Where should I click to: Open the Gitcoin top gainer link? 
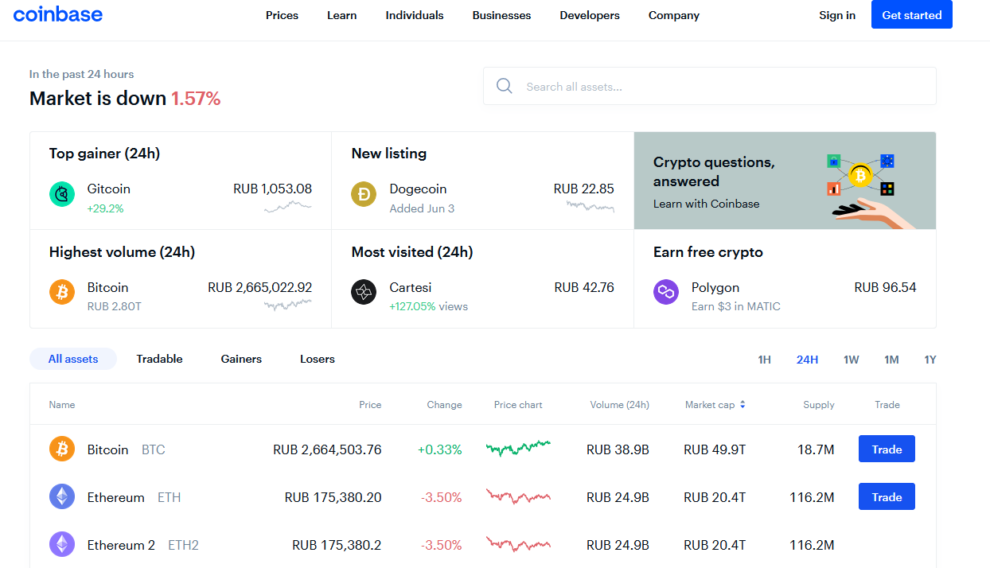(x=181, y=181)
